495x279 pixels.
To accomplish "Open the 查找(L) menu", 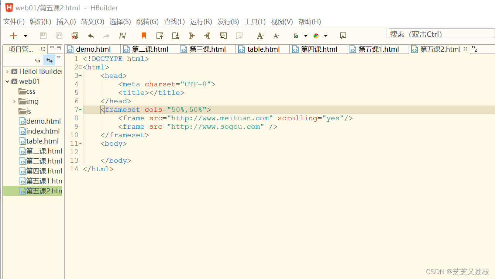I will (174, 22).
